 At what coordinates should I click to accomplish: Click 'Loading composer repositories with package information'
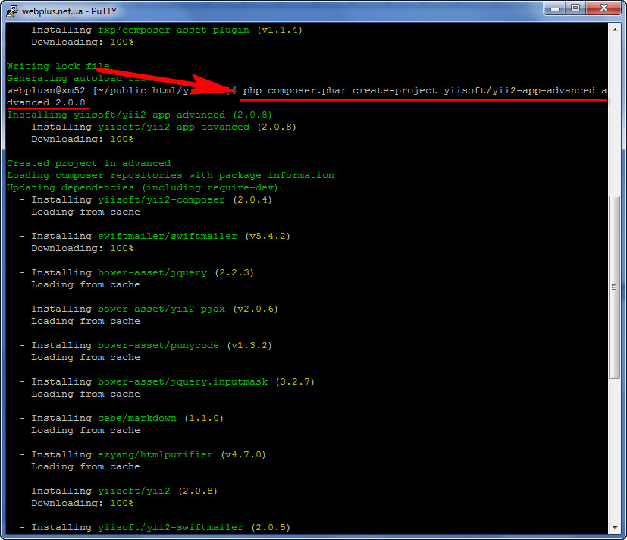pyautogui.click(x=171, y=175)
